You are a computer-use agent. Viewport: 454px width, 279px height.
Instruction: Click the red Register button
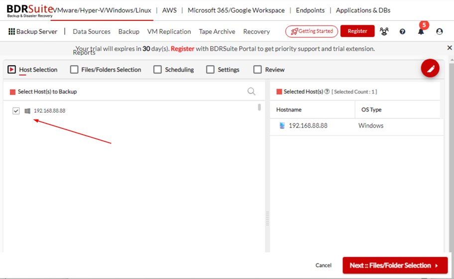coord(357,31)
